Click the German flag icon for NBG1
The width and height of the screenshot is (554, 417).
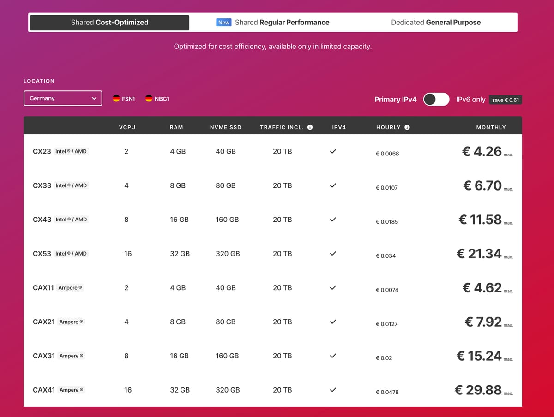click(149, 98)
